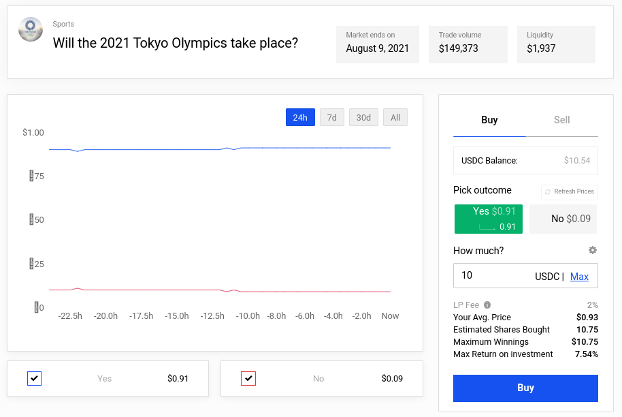Click the Tokyo Olympics market logo
Viewport: 622px width, 417px height.
pyautogui.click(x=31, y=29)
